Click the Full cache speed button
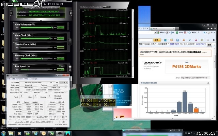Image resolution: width=218 pixels, height=136 pixels. 50,112
